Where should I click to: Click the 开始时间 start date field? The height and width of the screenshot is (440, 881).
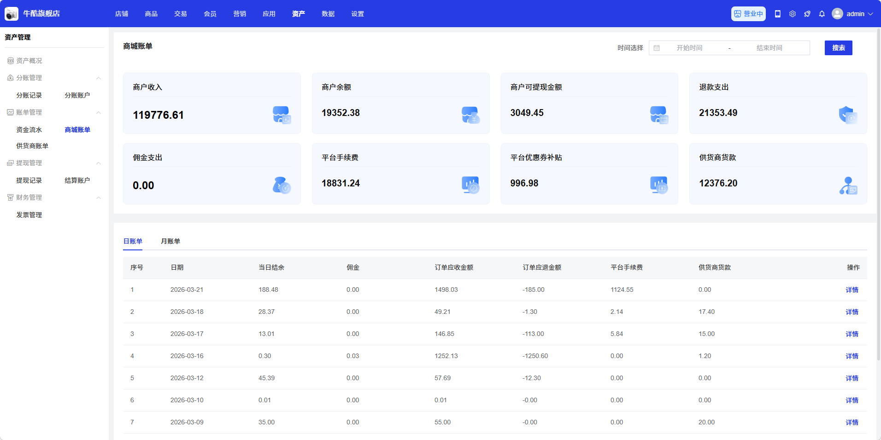coord(689,48)
